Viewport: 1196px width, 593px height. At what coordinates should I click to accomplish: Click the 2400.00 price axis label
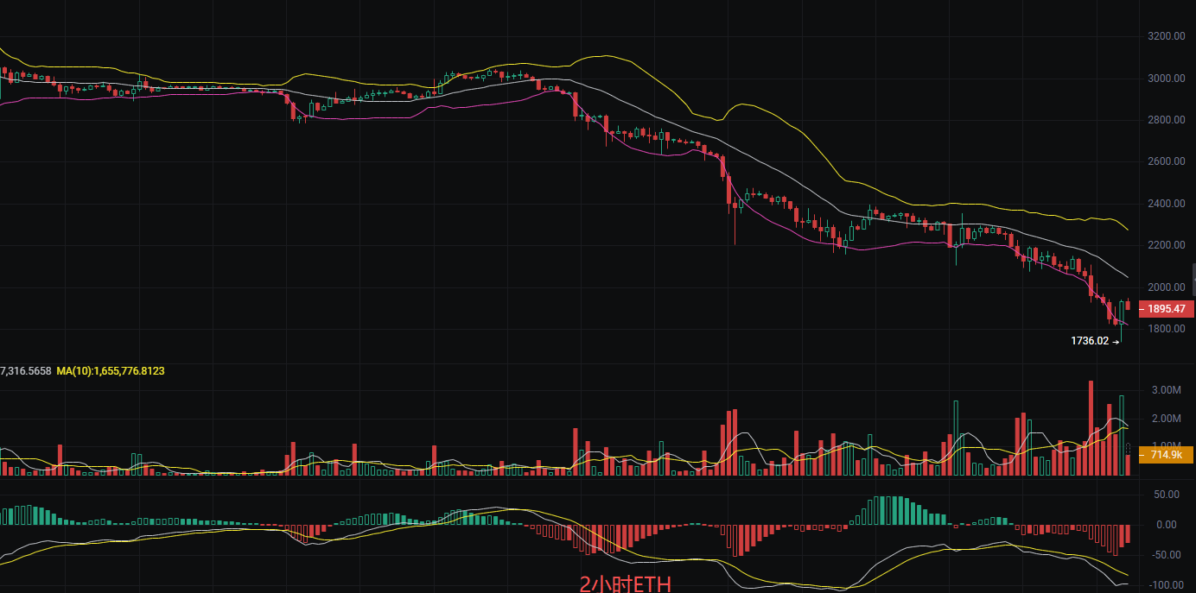[1166, 204]
